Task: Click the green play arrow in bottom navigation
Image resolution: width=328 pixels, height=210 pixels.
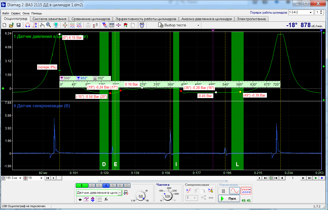Action: tap(316, 178)
